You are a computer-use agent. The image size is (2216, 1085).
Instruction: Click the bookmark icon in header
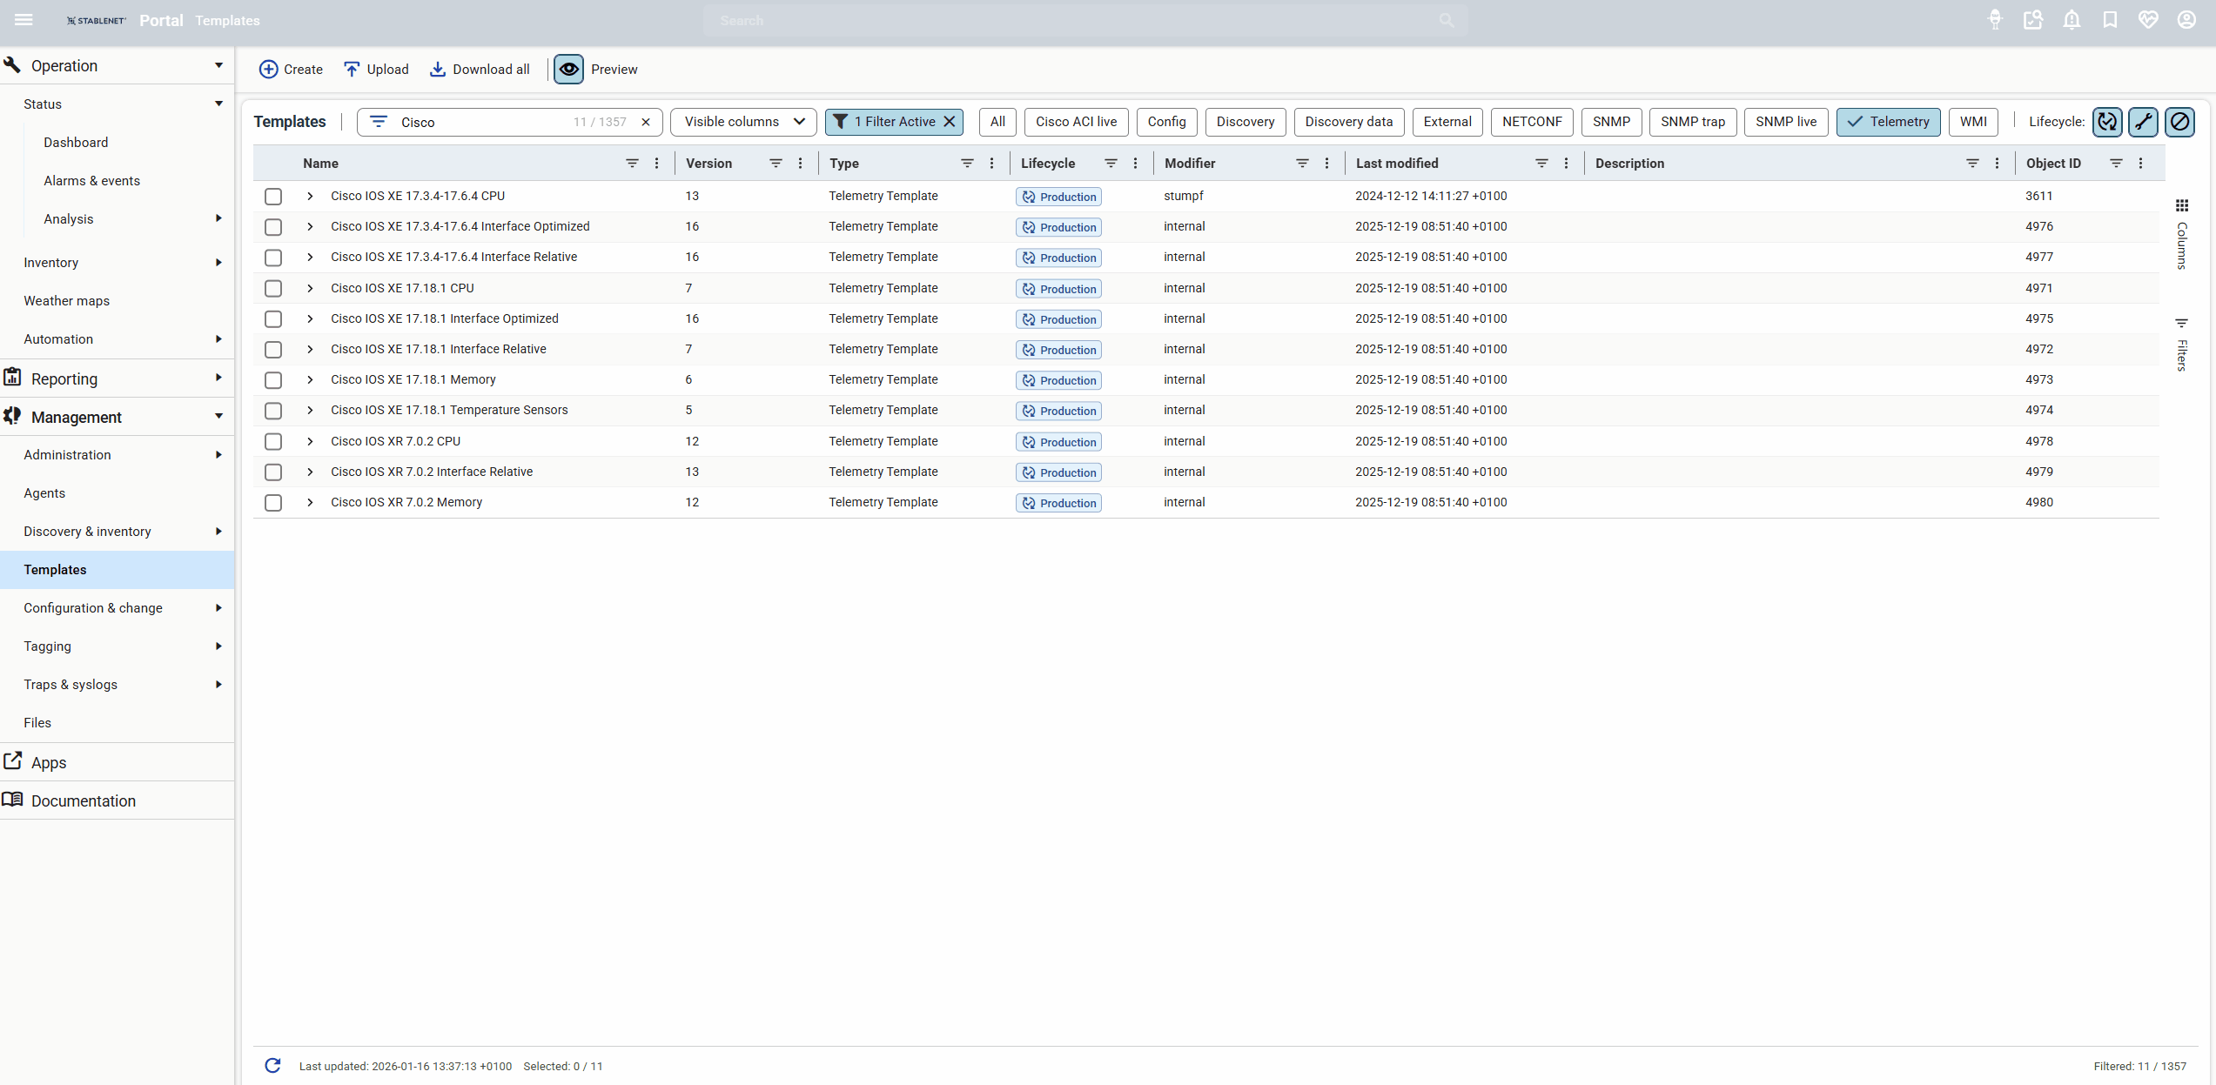click(2110, 20)
